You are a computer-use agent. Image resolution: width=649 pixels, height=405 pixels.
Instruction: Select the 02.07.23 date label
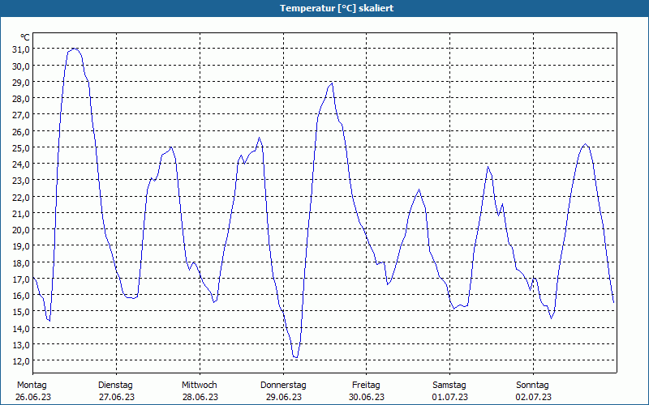534,397
